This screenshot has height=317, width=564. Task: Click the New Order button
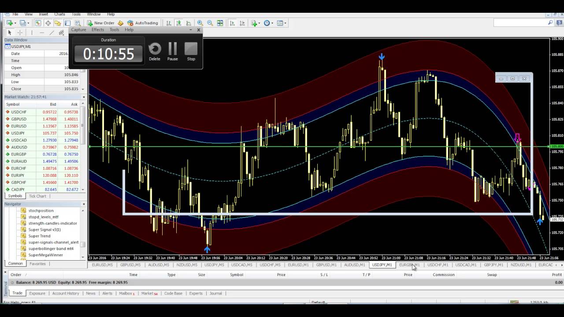coord(100,23)
